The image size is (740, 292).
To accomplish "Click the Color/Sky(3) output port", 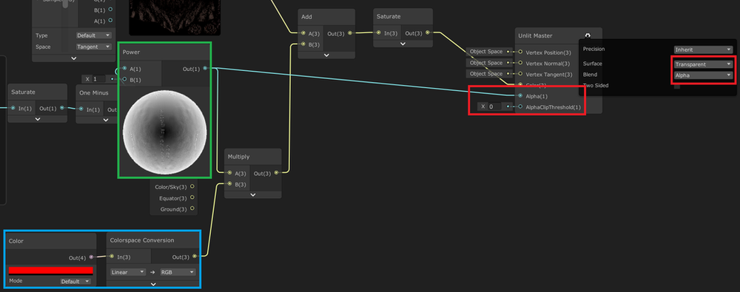I will coord(192,187).
